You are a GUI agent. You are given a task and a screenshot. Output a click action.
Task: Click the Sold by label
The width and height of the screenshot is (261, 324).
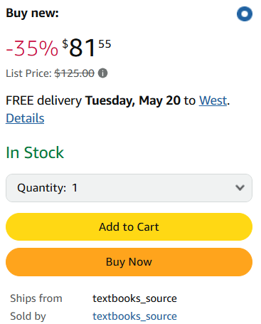(x=28, y=316)
